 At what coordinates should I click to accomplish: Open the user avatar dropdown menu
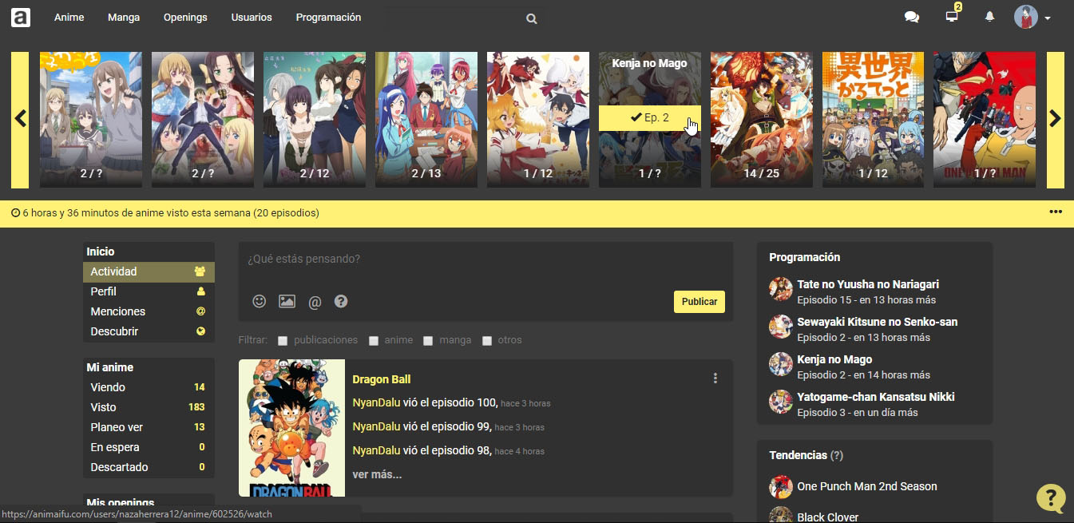click(1032, 17)
